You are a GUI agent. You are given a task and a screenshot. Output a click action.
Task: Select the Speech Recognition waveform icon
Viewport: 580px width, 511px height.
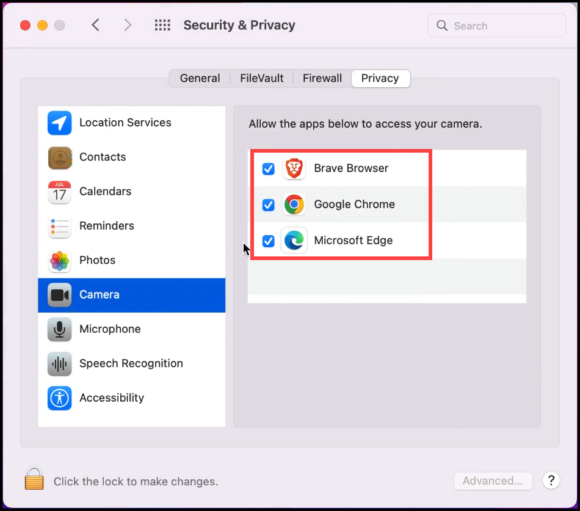60,364
